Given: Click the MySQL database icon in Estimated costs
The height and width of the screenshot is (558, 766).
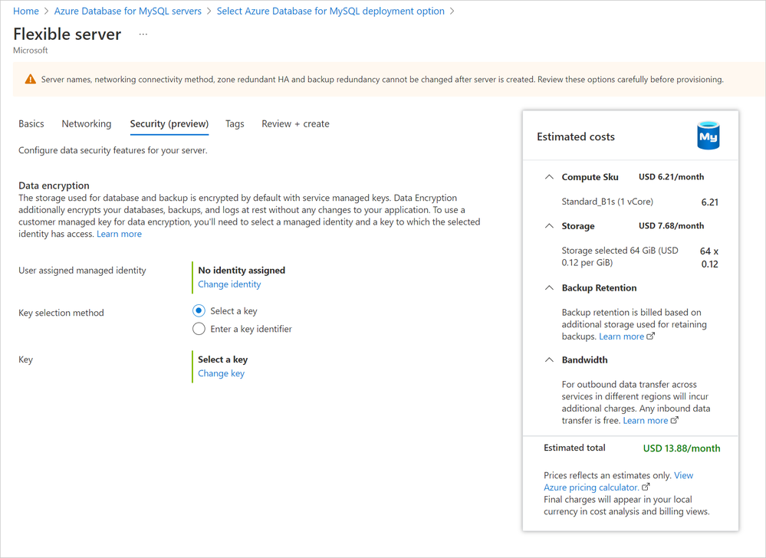Looking at the screenshot, I should pyautogui.click(x=708, y=137).
